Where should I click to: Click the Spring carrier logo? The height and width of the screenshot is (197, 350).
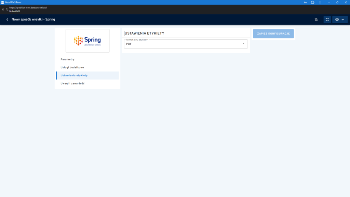tap(87, 41)
